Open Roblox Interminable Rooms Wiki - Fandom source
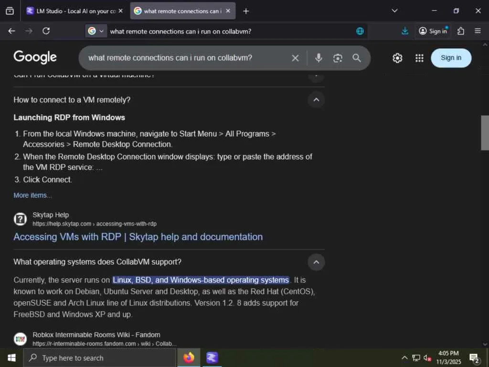 [x=96, y=335]
